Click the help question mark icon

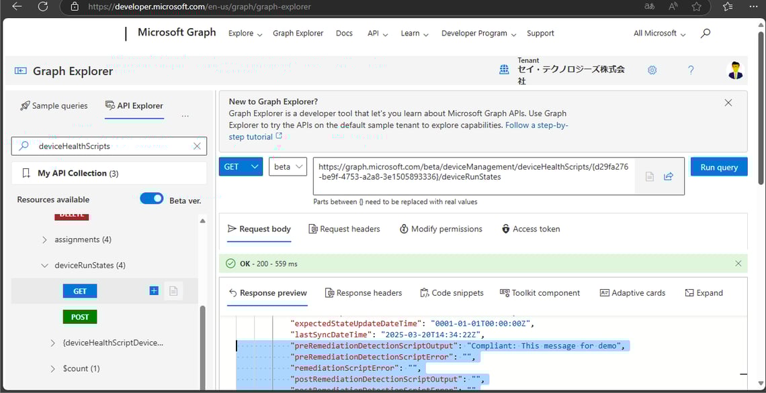(x=691, y=70)
